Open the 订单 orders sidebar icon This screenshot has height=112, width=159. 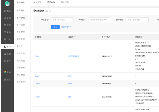coord(5,39)
